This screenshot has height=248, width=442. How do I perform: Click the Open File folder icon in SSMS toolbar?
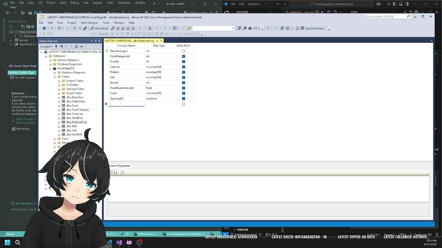(75, 28)
